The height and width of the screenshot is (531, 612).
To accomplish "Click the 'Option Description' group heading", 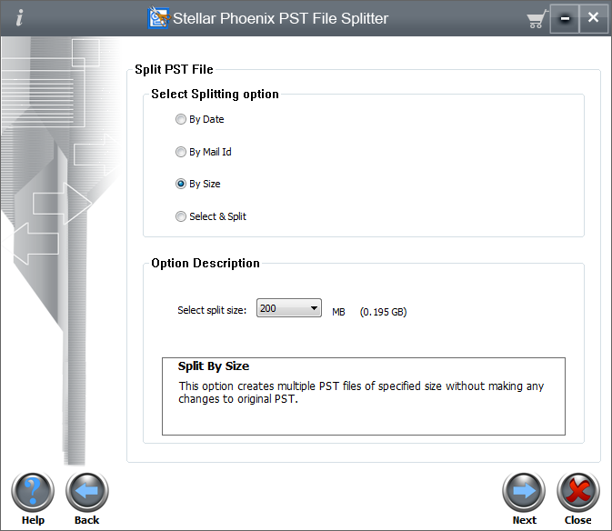I will (206, 263).
